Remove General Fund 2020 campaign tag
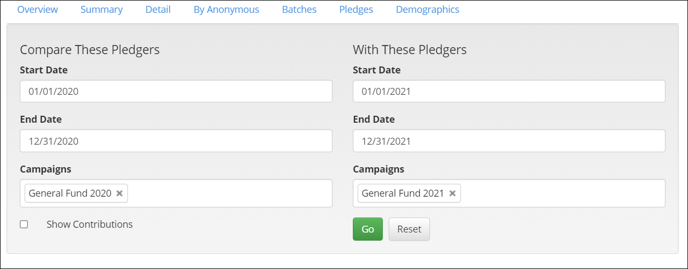688x269 pixels. (x=119, y=193)
